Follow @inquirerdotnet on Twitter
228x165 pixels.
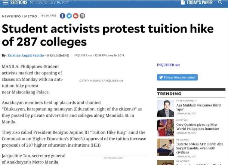tap(177, 77)
